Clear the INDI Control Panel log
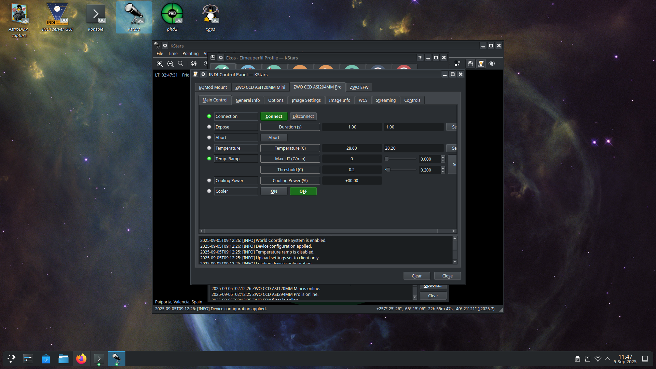 [x=416, y=276]
